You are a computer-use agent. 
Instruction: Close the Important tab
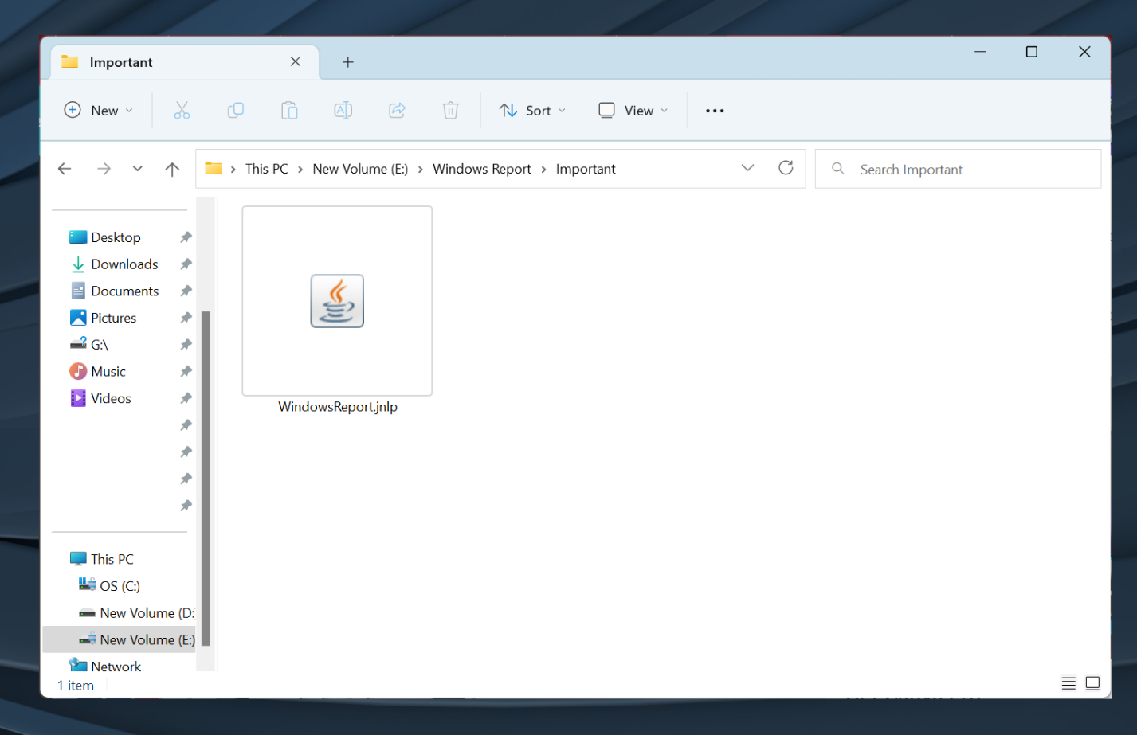(x=296, y=61)
